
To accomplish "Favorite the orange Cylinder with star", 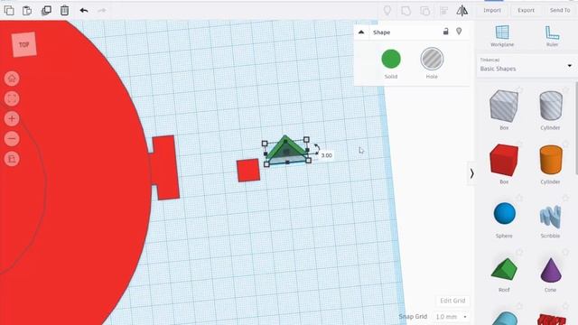I will pyautogui.click(x=566, y=144).
